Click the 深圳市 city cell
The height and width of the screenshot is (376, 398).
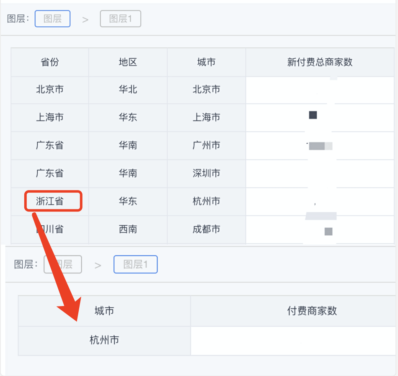(206, 173)
